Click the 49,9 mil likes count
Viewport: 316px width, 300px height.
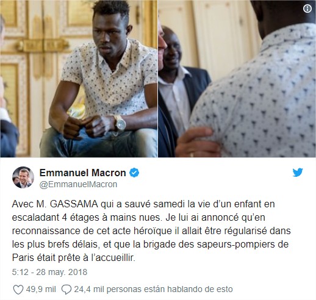point(41,289)
